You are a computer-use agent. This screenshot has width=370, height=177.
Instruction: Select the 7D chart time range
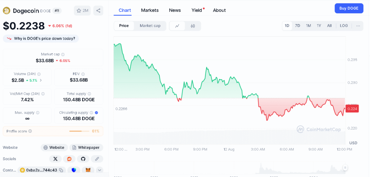[297, 26]
